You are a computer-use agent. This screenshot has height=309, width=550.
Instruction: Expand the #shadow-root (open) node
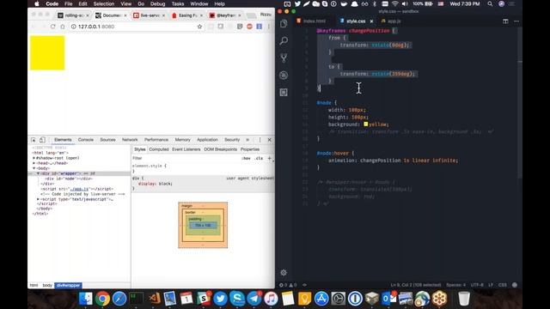tap(34, 158)
